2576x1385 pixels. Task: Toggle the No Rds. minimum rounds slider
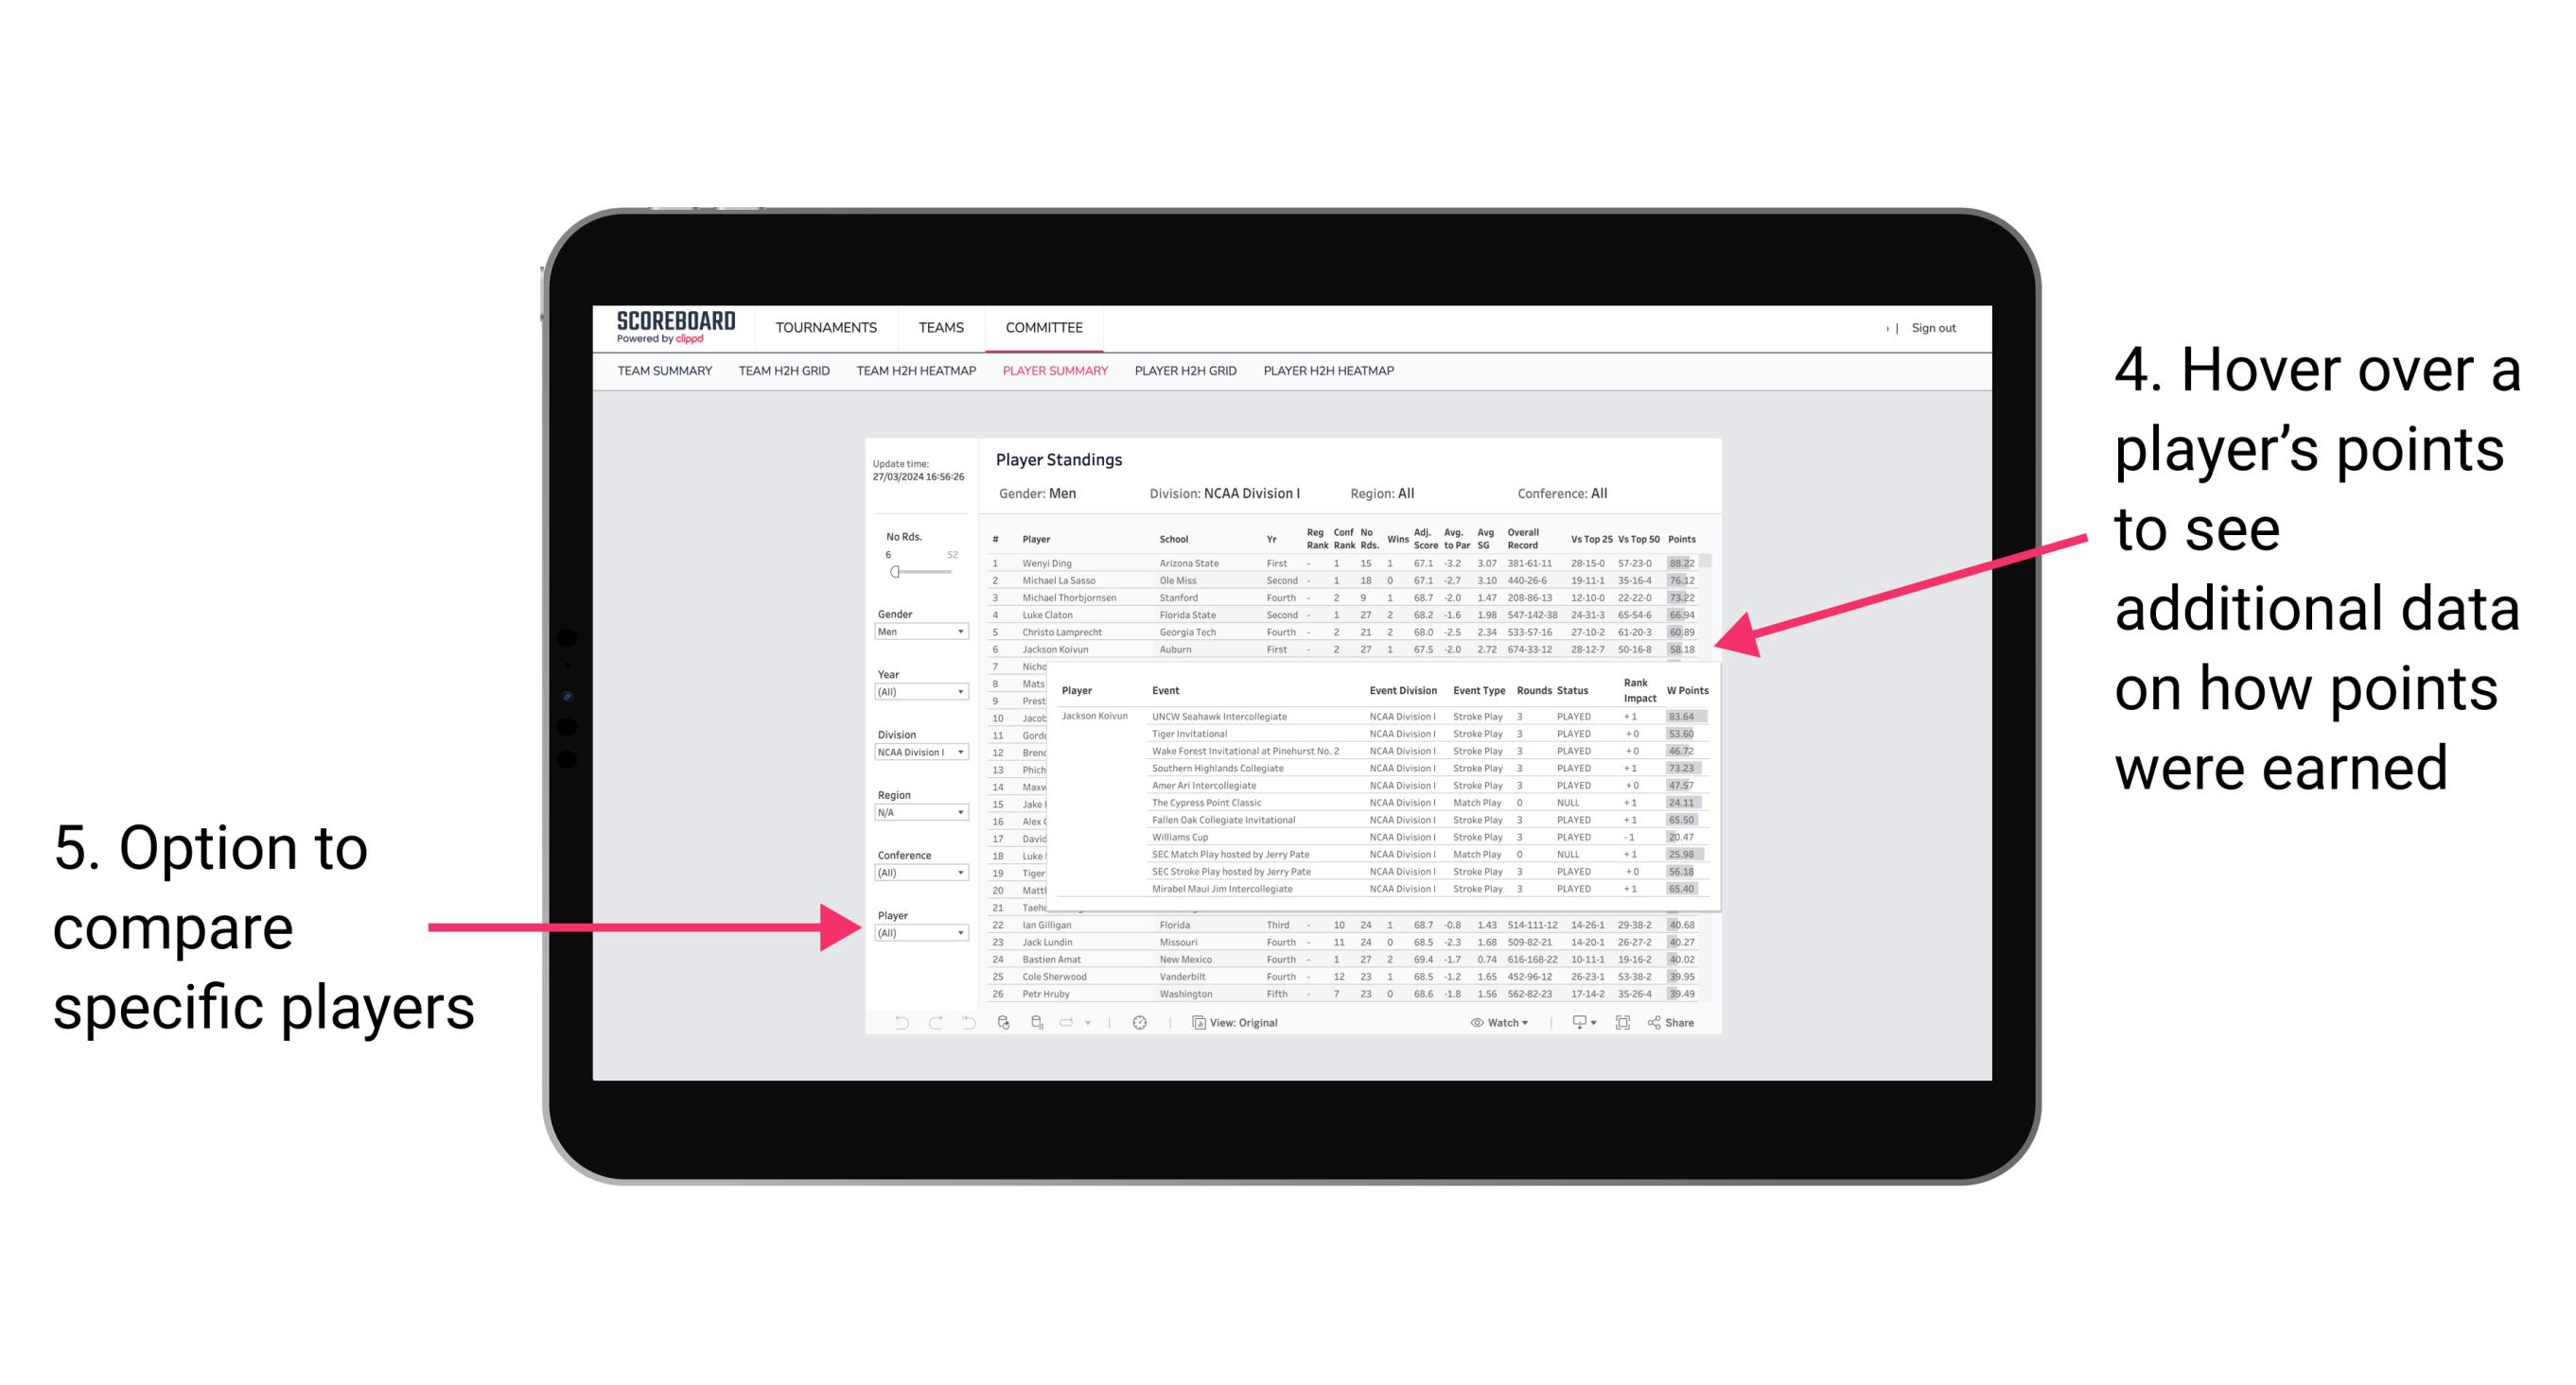coord(894,571)
